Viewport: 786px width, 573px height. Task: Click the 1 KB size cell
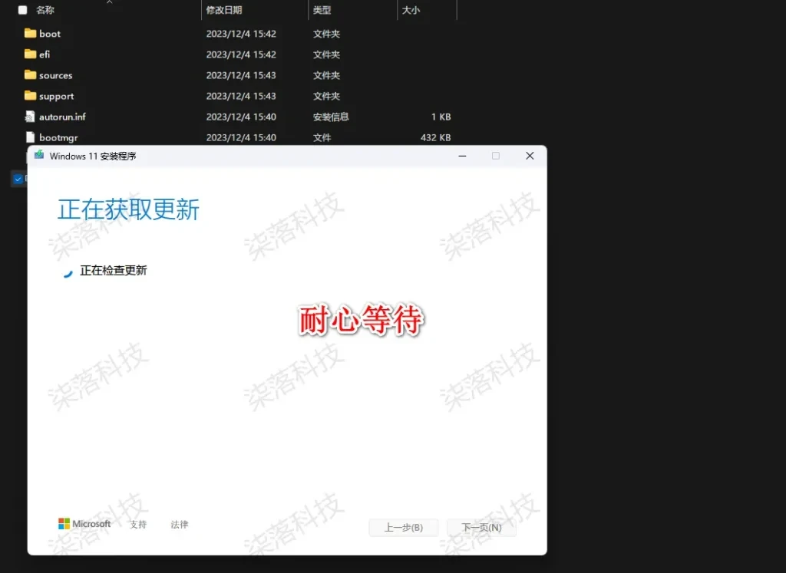tap(441, 117)
